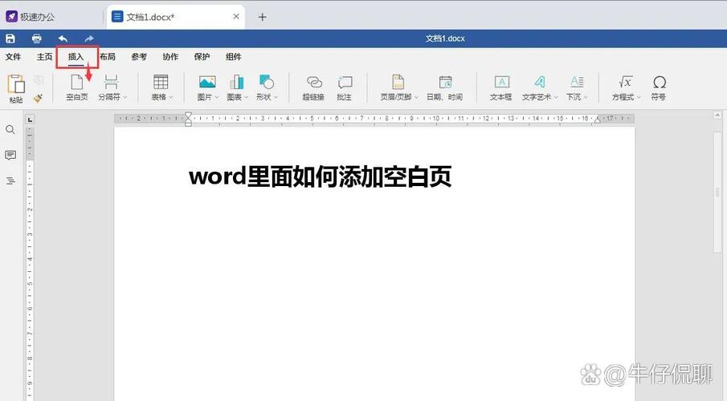Image resolution: width=727 pixels, height=401 pixels.
Task: Undo the last action
Action: click(63, 38)
